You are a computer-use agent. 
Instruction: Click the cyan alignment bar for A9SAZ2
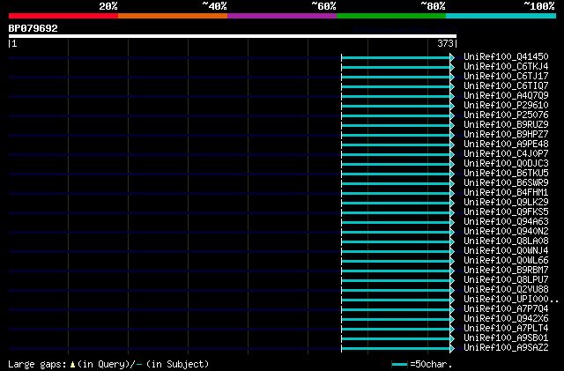[x=396, y=349]
